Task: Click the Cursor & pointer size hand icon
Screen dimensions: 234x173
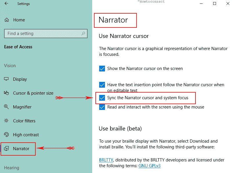Action: [x=6, y=93]
